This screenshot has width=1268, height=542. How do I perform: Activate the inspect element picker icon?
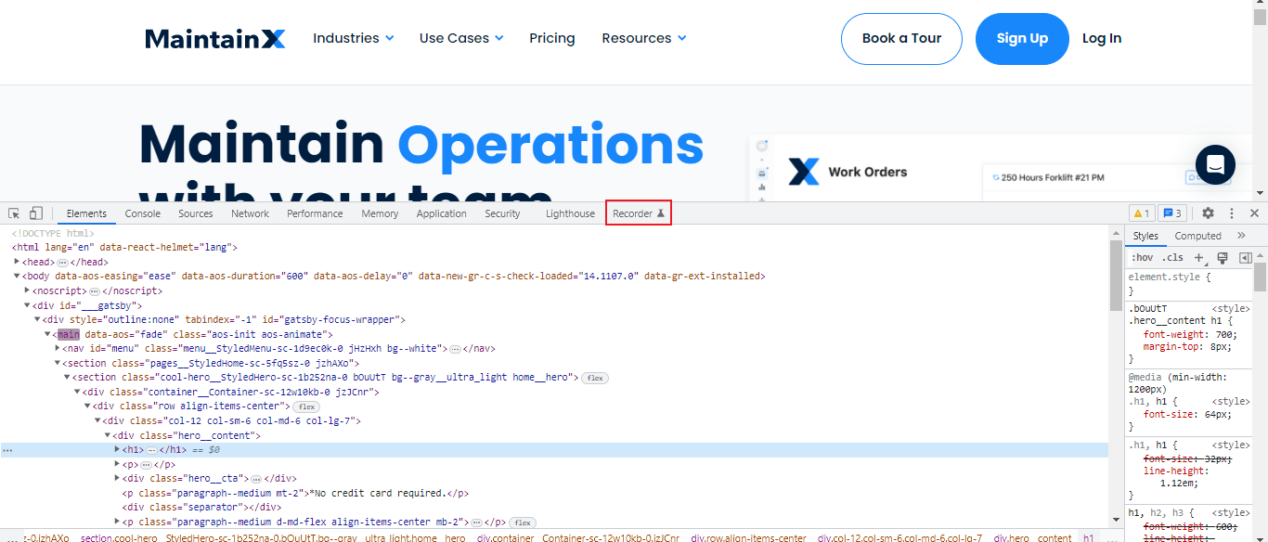pyautogui.click(x=15, y=213)
